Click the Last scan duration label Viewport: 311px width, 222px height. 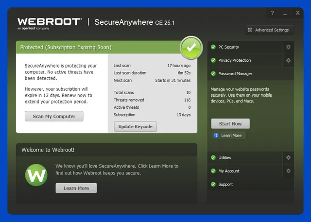point(130,73)
